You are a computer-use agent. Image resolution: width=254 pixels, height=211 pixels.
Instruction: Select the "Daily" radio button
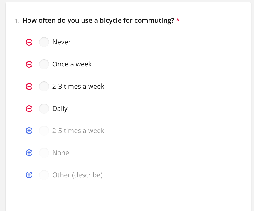44,109
